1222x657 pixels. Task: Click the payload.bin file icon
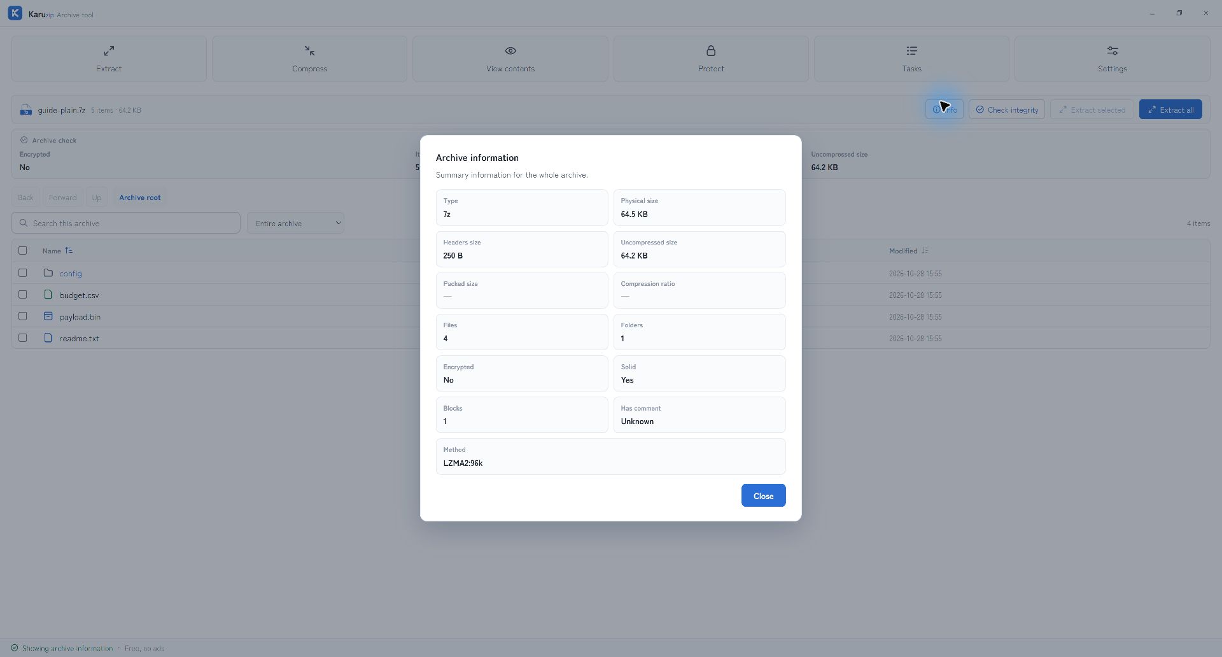48,316
